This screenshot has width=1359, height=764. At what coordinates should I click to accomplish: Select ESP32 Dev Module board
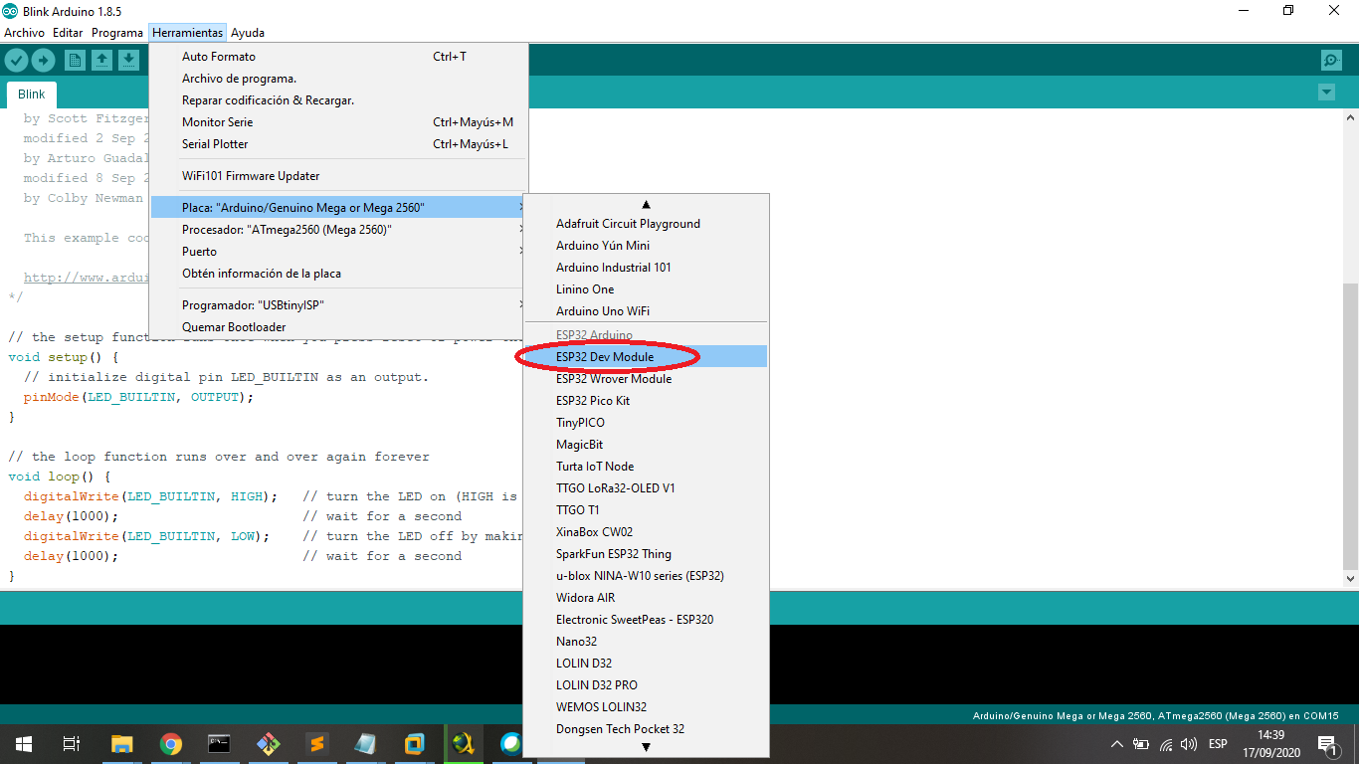[x=647, y=357]
